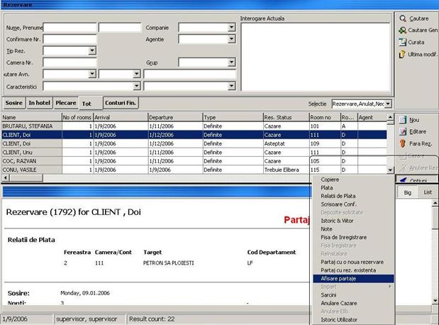Sort by the Departure column header
Screen dimensions: 439x325
click(x=175, y=117)
